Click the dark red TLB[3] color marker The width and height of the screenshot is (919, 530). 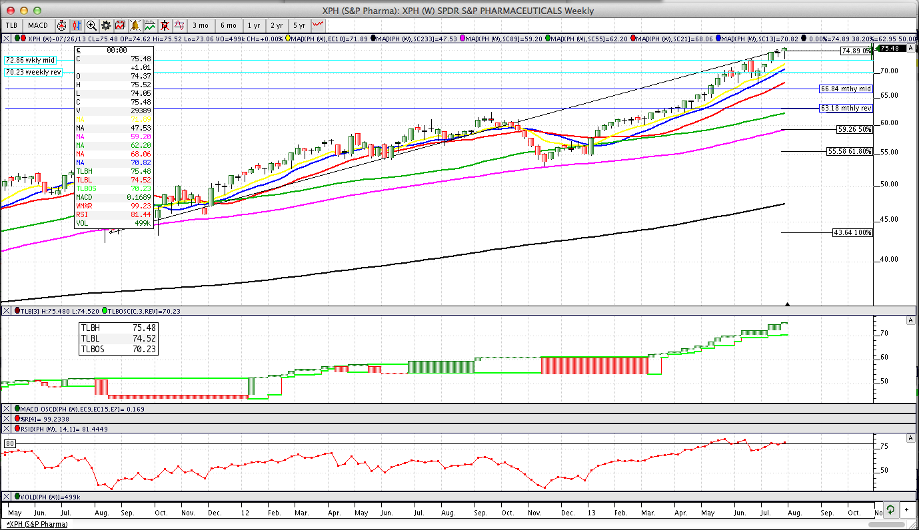[x=17, y=311]
